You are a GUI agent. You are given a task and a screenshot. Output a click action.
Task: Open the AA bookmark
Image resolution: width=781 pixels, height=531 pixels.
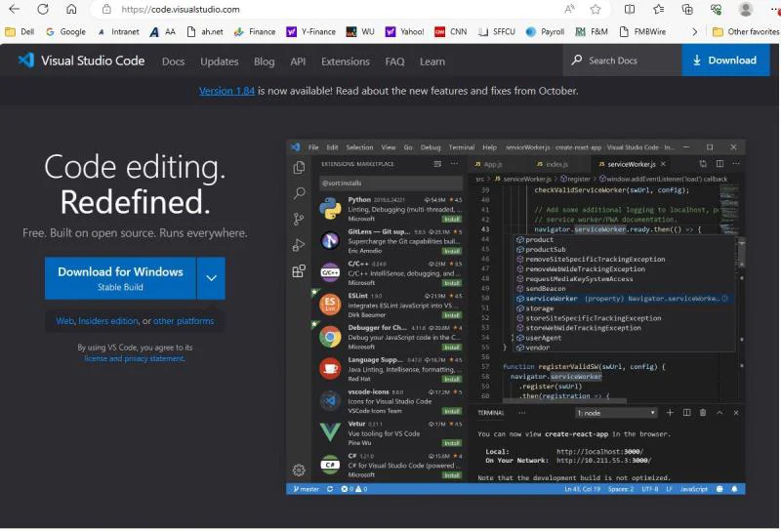coord(162,31)
